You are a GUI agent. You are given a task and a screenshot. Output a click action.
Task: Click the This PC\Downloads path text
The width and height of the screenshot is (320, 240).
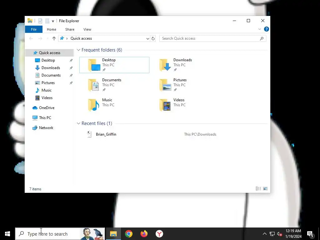(x=200, y=134)
